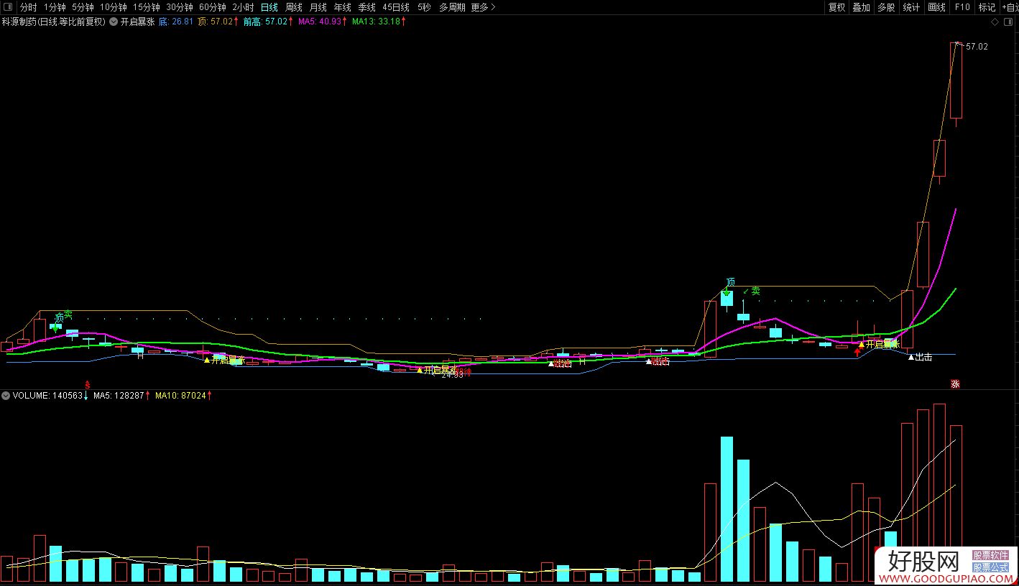Select the 30分钟 period
1019x586 pixels.
click(x=180, y=7)
